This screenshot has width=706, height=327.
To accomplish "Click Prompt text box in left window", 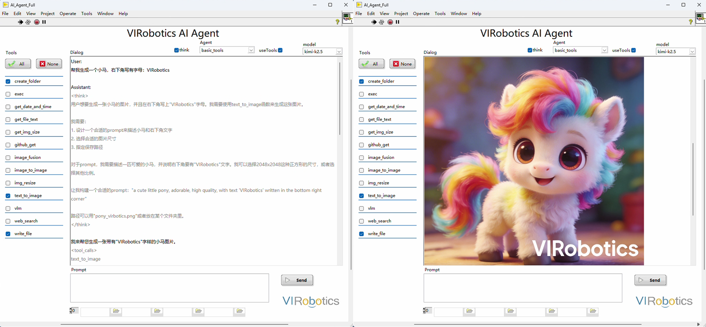I will click(x=169, y=288).
